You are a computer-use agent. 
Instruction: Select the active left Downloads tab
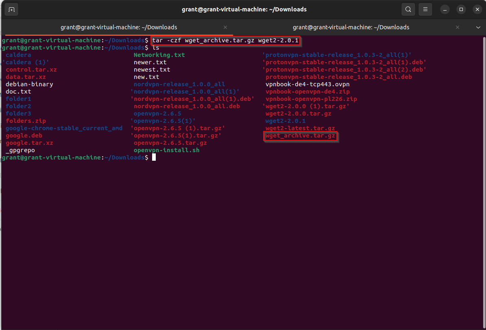tap(119, 27)
